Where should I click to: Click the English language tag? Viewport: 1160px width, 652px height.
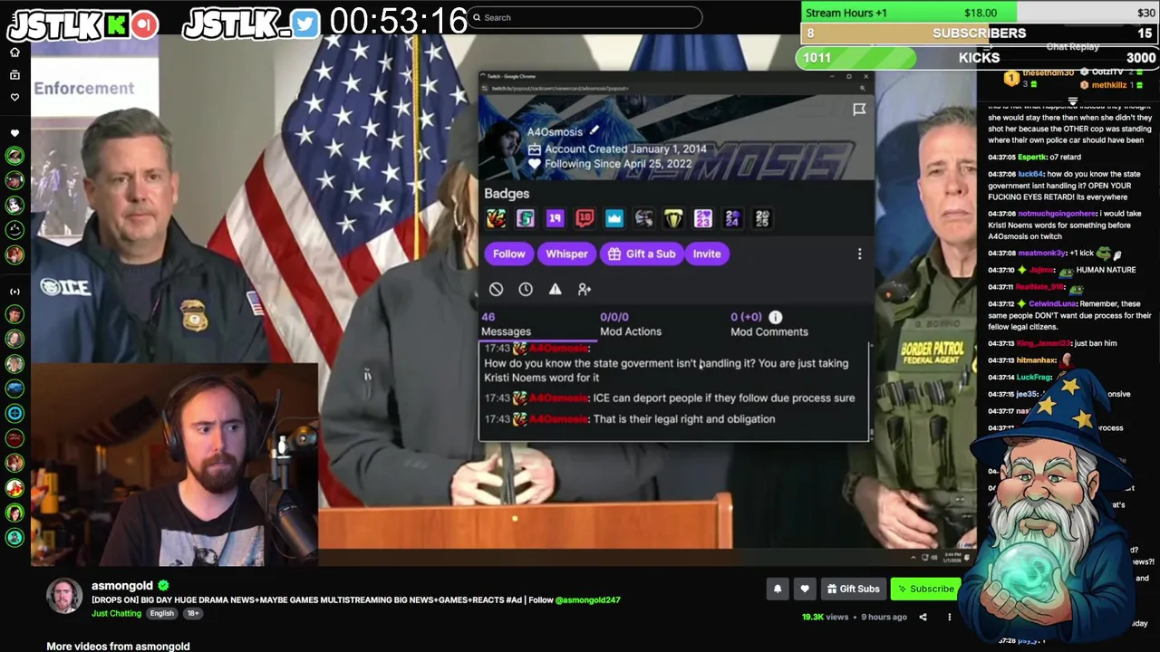[162, 613]
